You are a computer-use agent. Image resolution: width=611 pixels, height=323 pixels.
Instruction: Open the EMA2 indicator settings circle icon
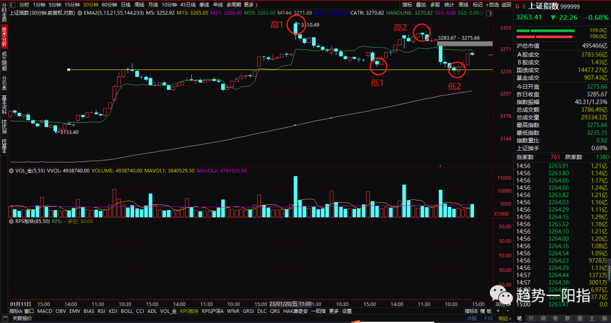click(x=80, y=13)
